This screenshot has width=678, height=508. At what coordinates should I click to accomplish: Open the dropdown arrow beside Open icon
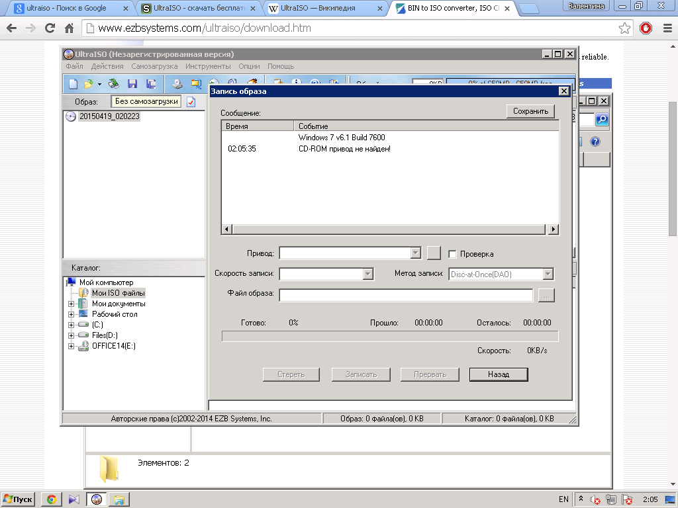click(x=99, y=84)
